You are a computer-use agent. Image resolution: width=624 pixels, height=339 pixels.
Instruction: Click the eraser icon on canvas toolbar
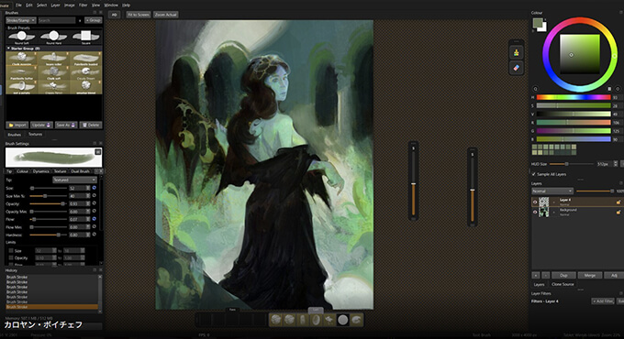coord(516,68)
